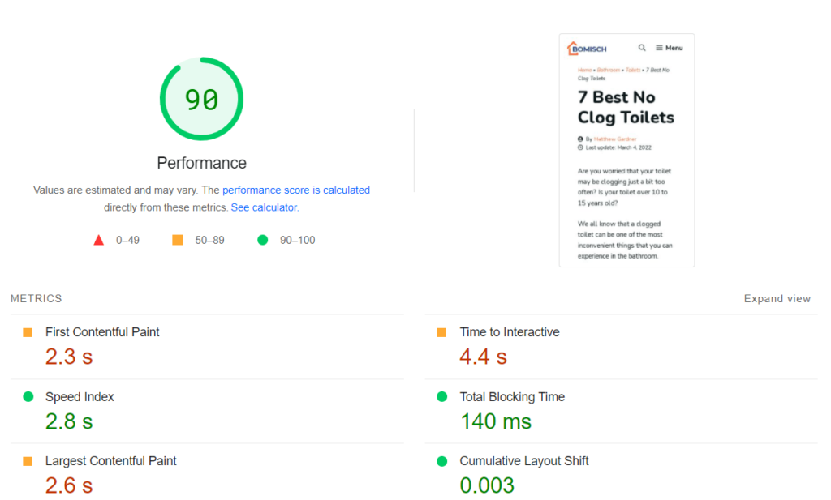The image size is (831, 500).
Task: Click the orange square beside Largest Contentful Paint
Action: [x=28, y=461]
